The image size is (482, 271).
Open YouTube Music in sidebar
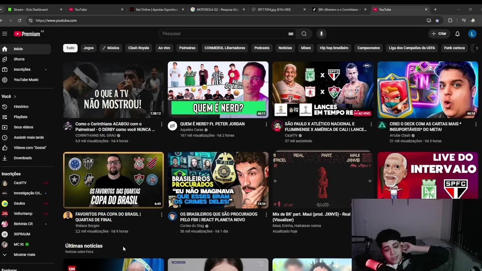click(25, 80)
